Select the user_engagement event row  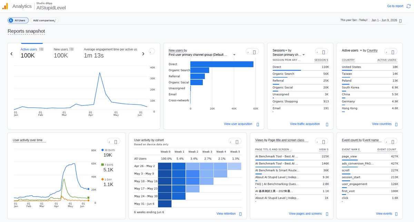[369, 185]
